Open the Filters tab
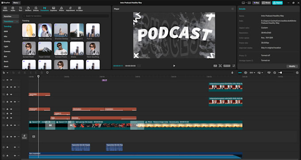Image resolution: width=301 pixels, height=160 pixels. coord(62,9)
